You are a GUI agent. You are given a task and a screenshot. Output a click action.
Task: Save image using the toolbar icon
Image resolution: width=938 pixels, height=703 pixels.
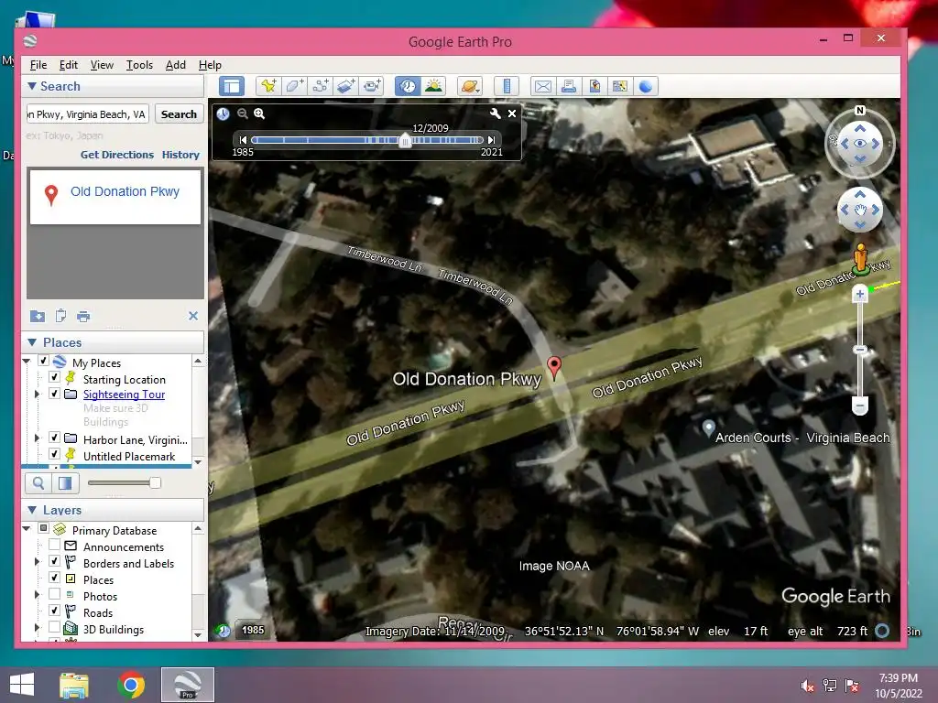[x=594, y=86]
